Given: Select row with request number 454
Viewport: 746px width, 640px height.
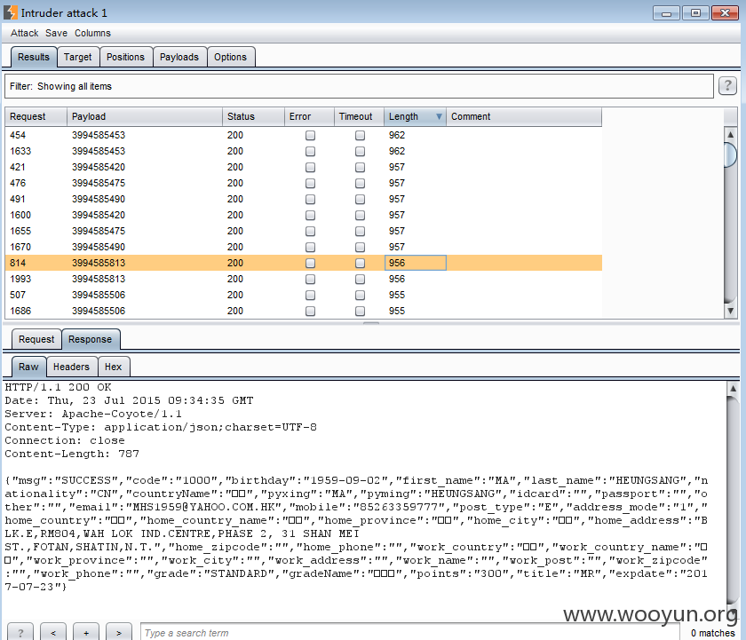Looking at the screenshot, I should point(304,136).
